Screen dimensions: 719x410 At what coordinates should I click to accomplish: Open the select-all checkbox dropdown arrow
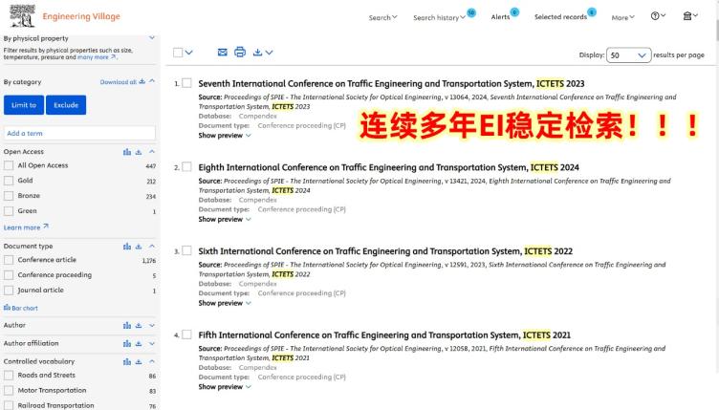[189, 53]
